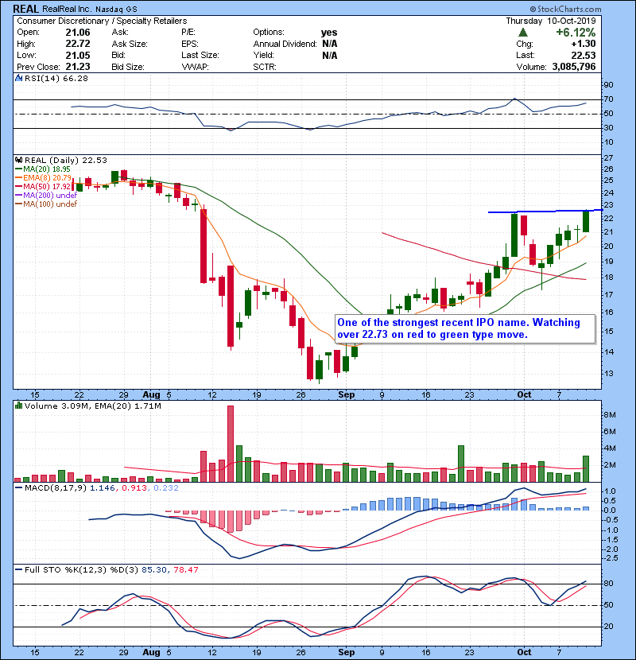Screen dimensions: 636x660
Task: Click the 80 stochastic scale label
Action: (608, 584)
